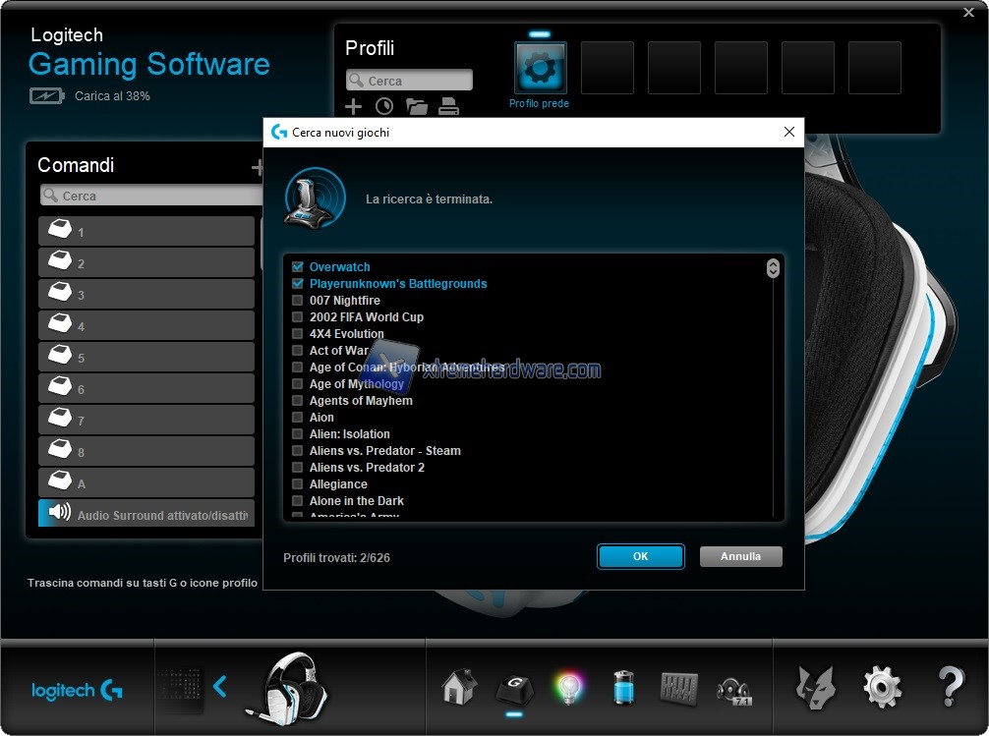Select the default profile tile

point(540,68)
